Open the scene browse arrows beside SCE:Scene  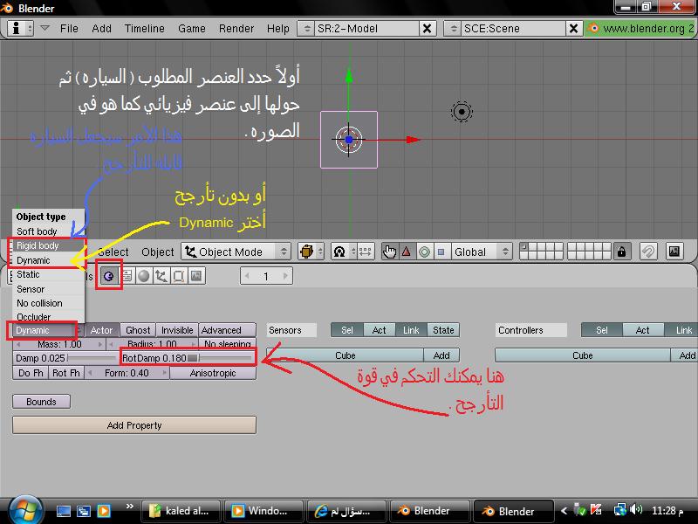pos(453,29)
